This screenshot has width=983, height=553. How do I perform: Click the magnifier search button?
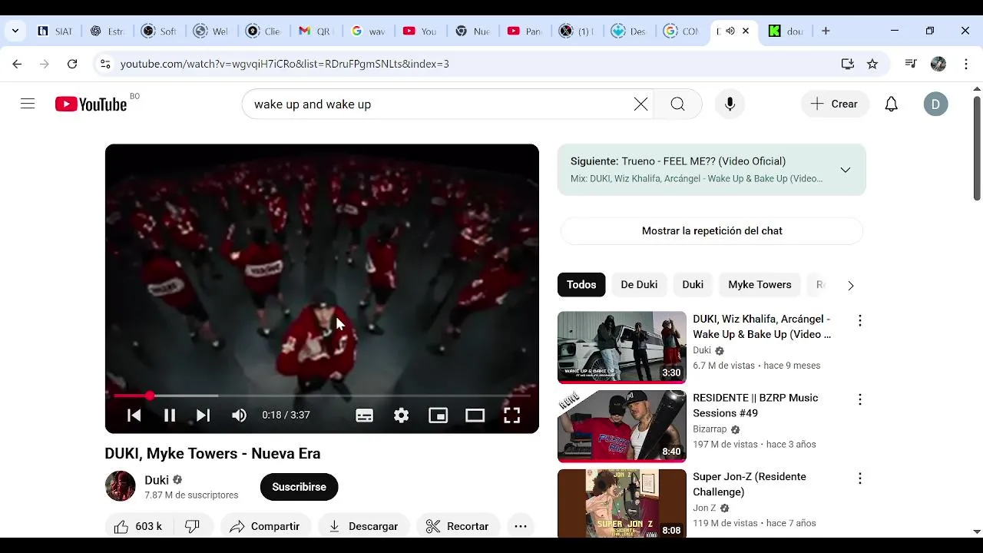(677, 104)
